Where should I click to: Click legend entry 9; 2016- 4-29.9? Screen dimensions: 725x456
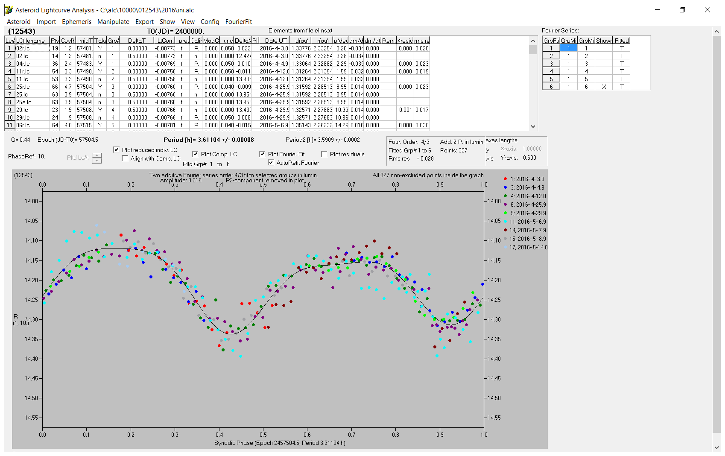coord(524,213)
